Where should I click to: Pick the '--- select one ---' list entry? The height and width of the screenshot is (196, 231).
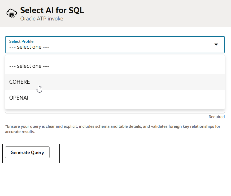[115, 66]
